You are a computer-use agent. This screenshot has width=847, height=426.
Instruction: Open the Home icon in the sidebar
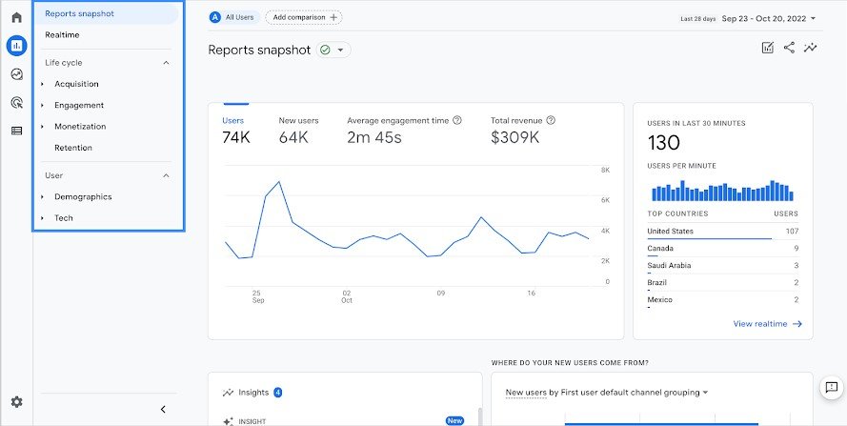pos(17,17)
